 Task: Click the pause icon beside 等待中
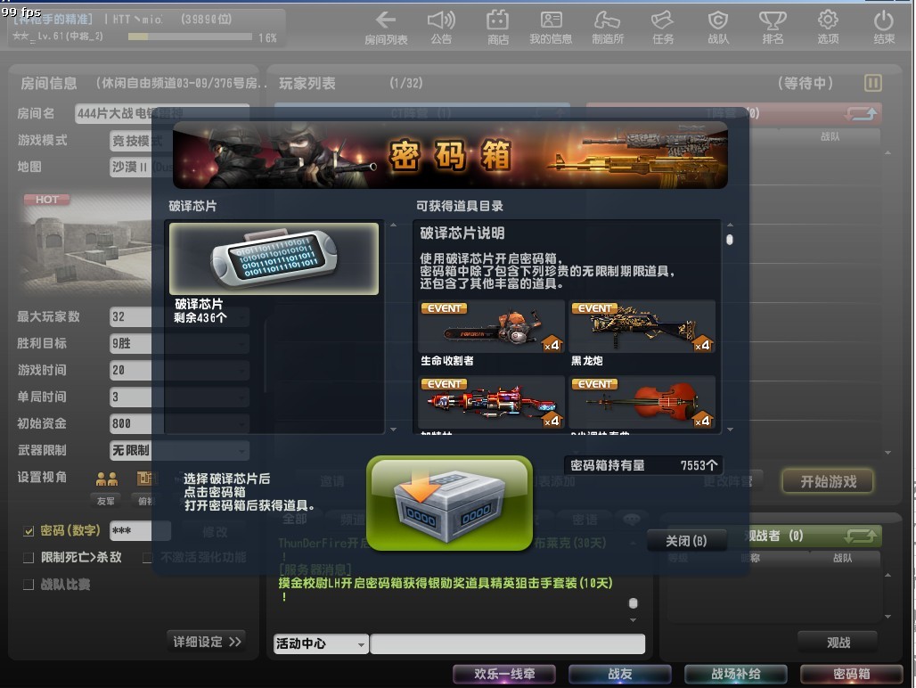[872, 83]
